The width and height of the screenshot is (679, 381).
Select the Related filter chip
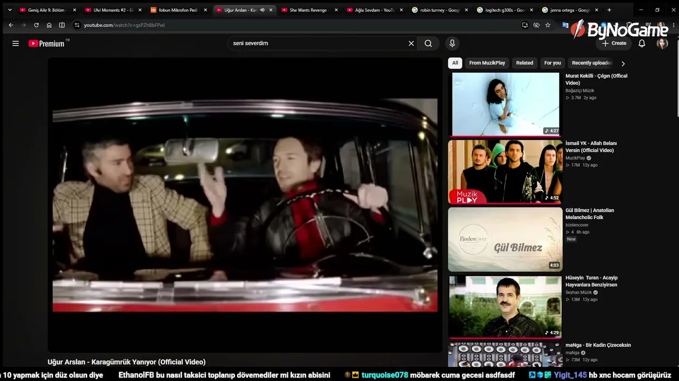coord(525,63)
